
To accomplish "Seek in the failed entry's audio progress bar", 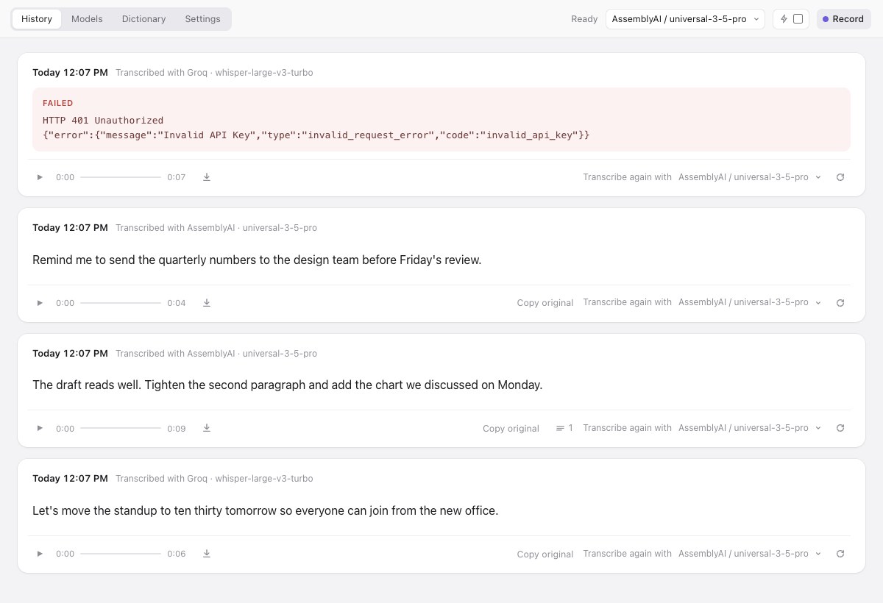I will coord(121,177).
